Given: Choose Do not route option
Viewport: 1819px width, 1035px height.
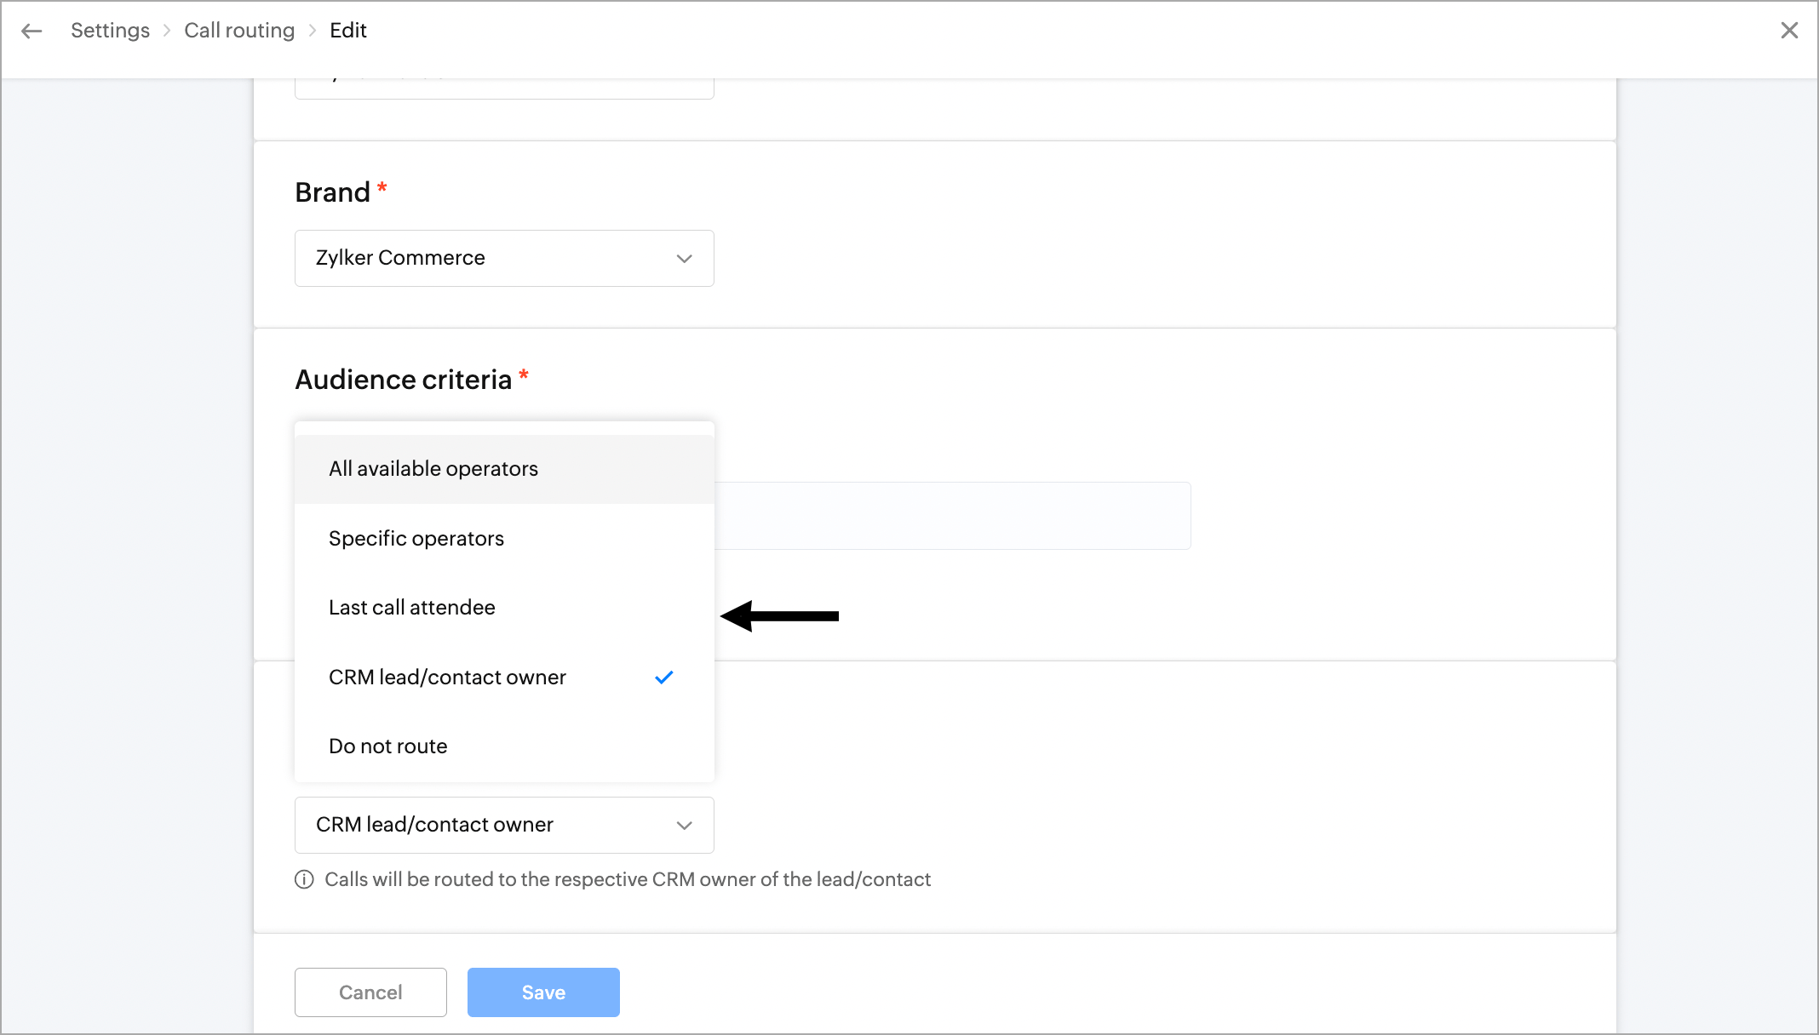Looking at the screenshot, I should (388, 746).
